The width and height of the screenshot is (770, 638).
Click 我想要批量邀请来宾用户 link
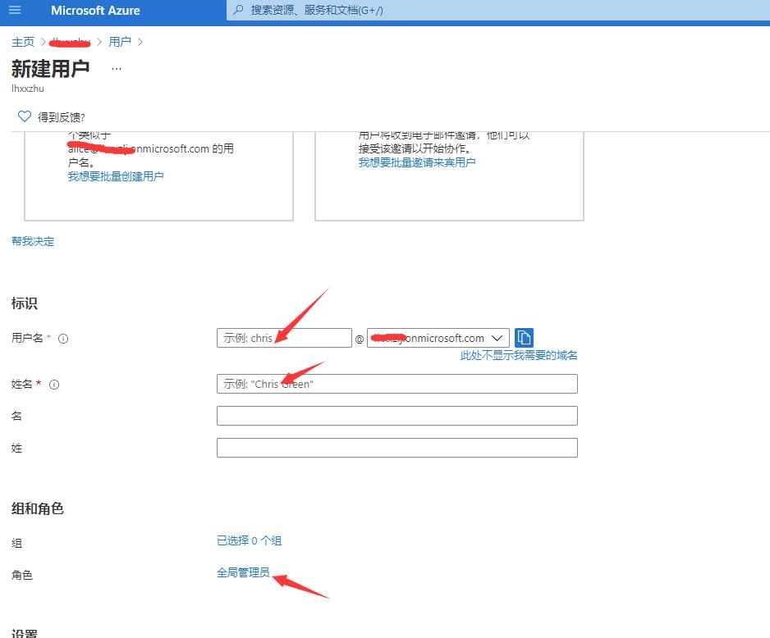coord(417,162)
